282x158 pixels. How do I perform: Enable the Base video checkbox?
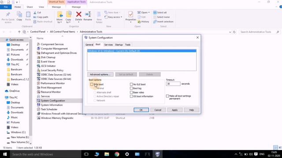[131, 93]
